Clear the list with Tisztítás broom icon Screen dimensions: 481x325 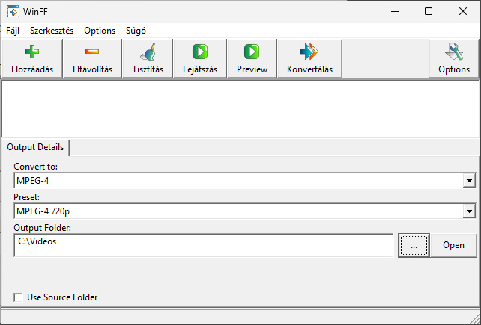(148, 52)
